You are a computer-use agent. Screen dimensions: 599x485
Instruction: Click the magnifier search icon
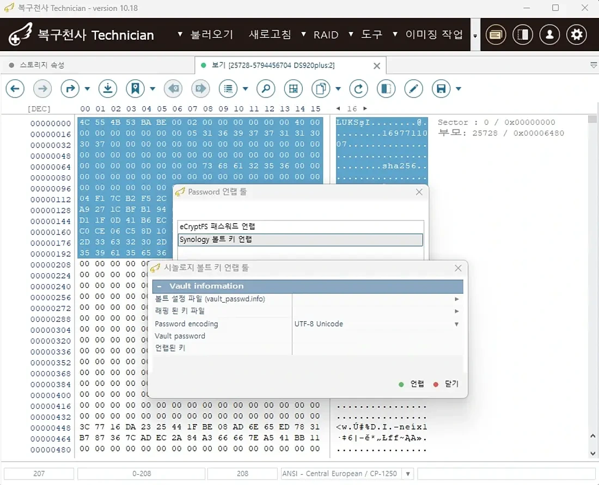click(266, 89)
